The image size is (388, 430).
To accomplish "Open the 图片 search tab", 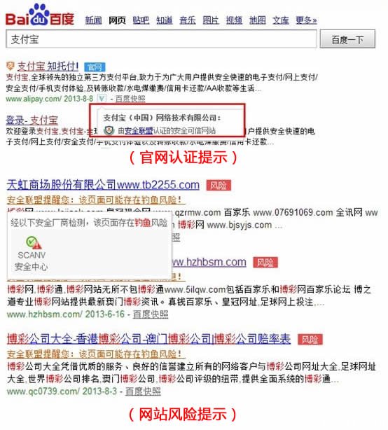I will (211, 20).
